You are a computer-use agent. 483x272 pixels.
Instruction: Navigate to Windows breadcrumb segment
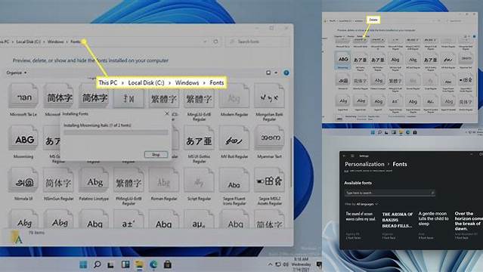coord(56,42)
